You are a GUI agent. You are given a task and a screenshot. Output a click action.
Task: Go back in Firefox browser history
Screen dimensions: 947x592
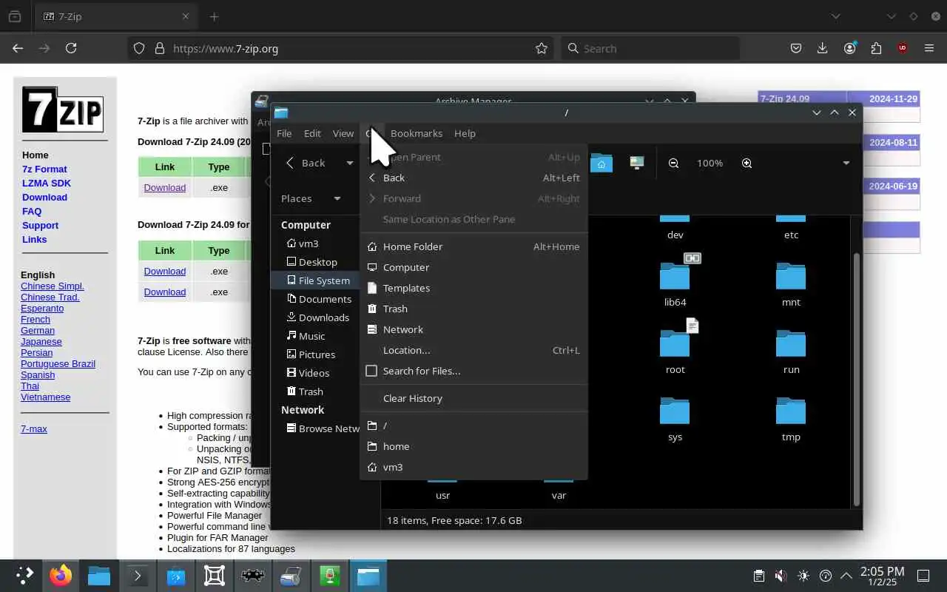tap(18, 48)
